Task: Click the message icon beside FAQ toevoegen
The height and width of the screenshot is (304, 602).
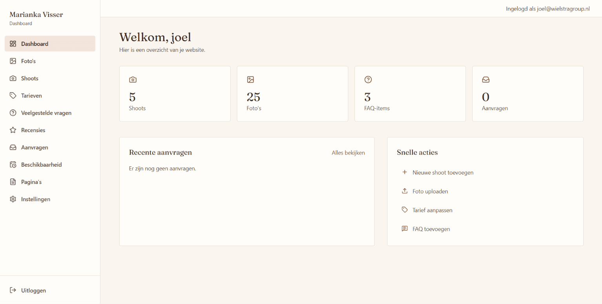Action: point(405,229)
